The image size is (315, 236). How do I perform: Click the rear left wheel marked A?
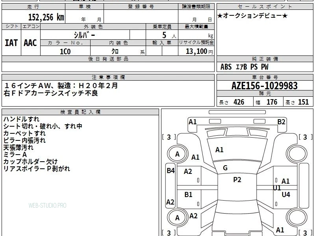[x=177, y=218]
